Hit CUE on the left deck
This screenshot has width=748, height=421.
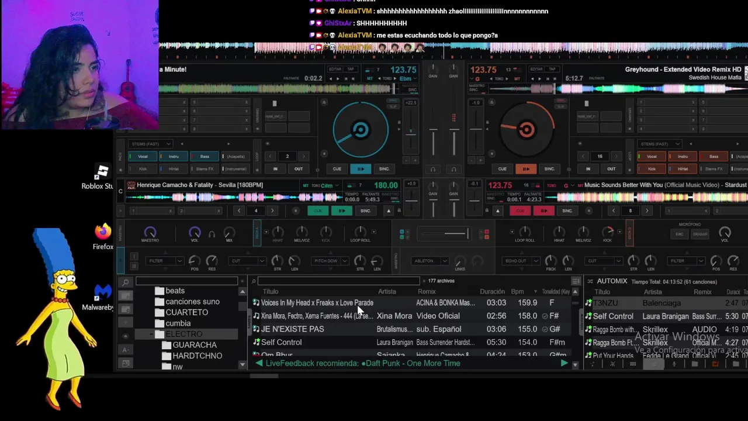pos(337,169)
